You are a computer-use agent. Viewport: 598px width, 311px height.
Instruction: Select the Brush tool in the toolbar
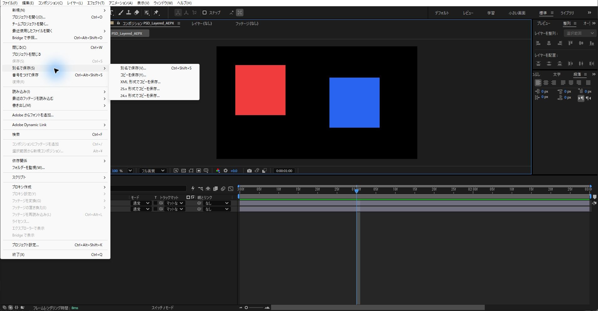click(x=121, y=13)
